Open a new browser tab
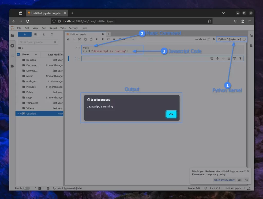 click(72, 13)
